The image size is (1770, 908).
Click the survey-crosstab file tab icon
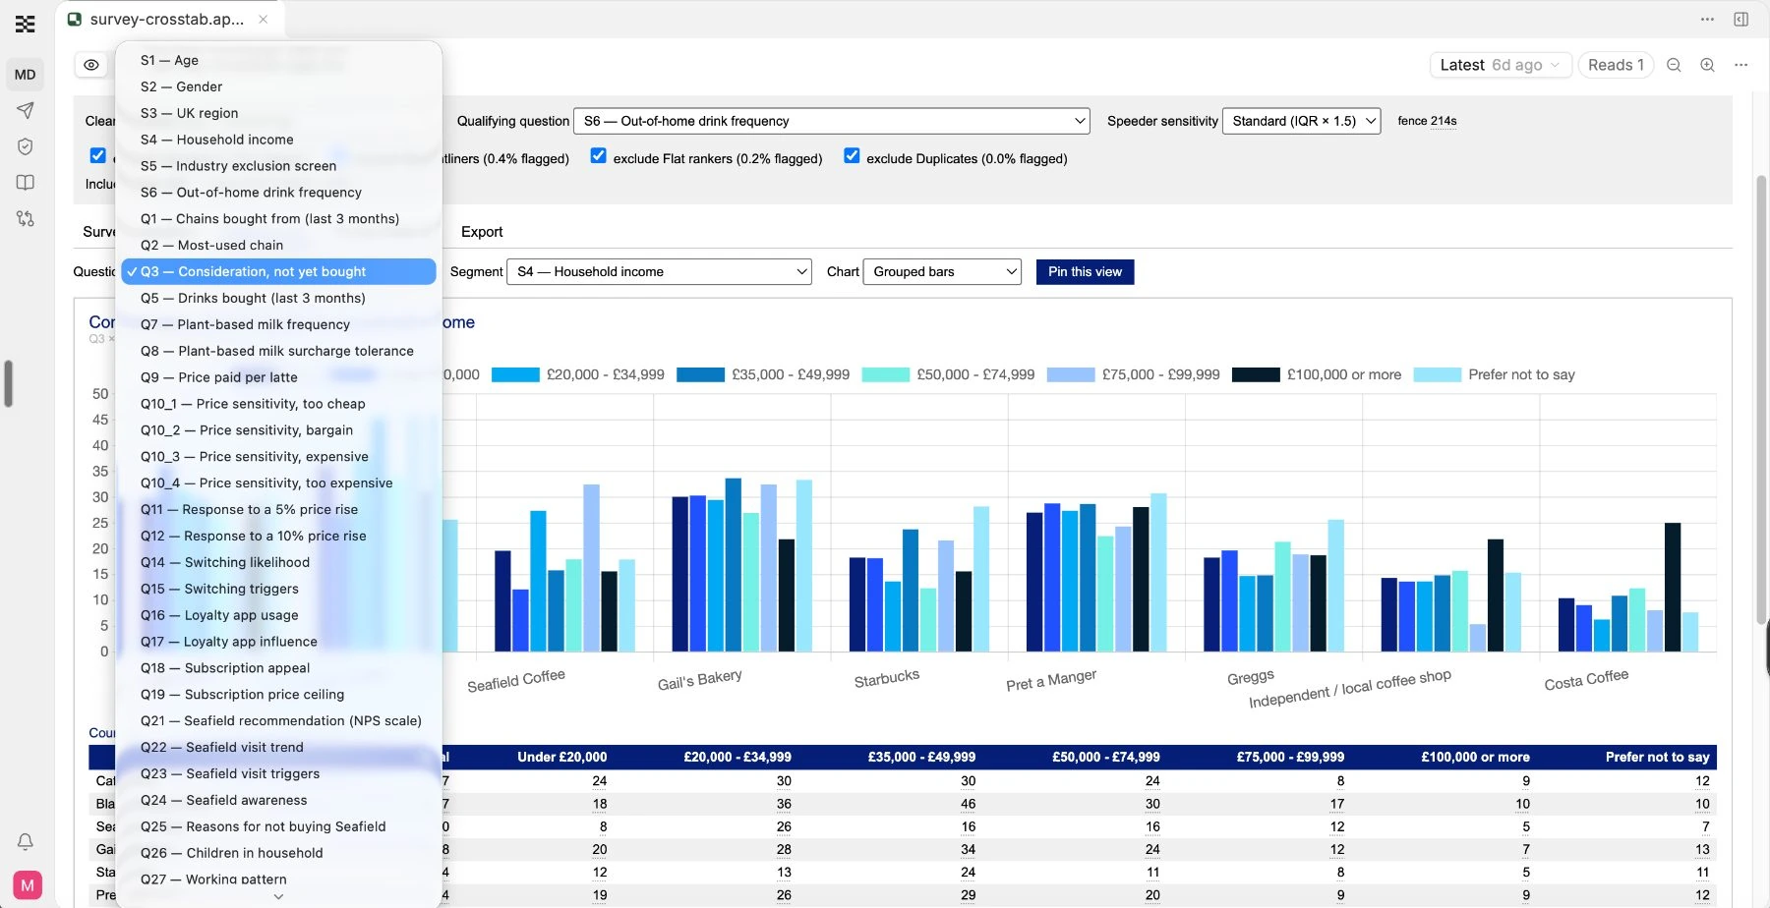pos(74,20)
